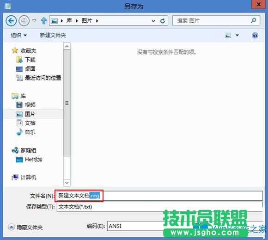Click the 文件名 input field

(159, 196)
